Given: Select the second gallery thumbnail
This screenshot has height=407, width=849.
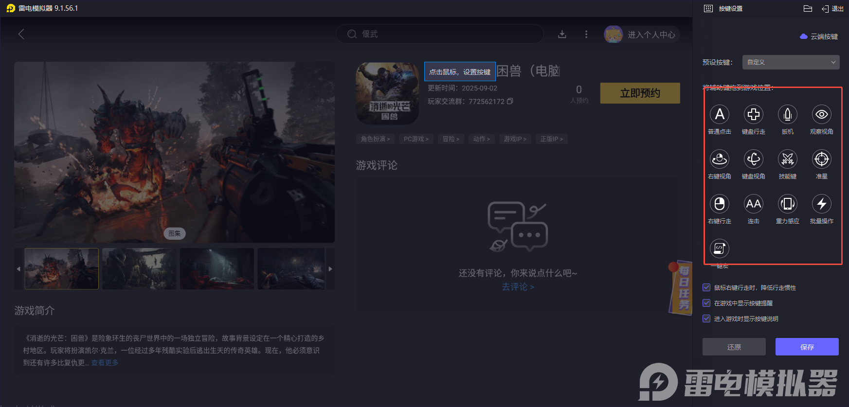Looking at the screenshot, I should click(x=139, y=269).
